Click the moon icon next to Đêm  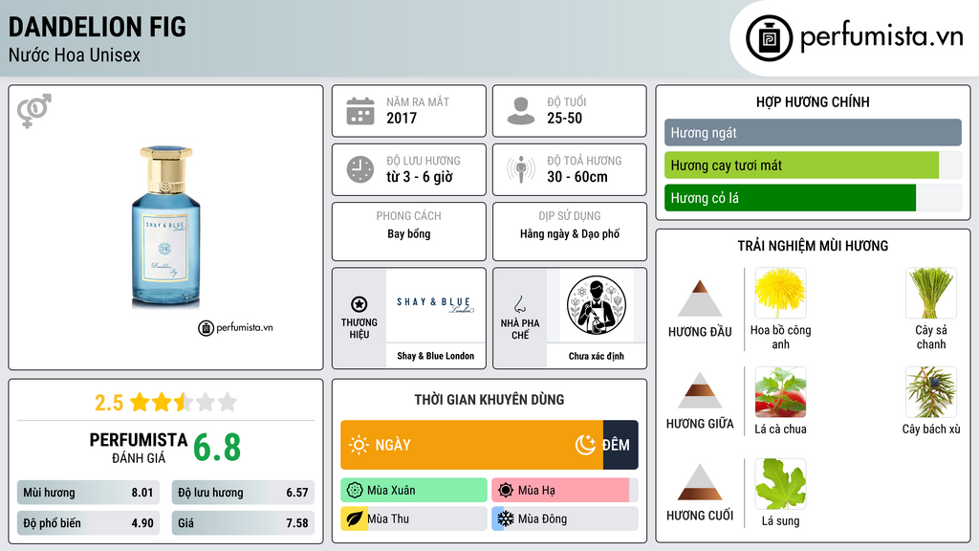586,445
